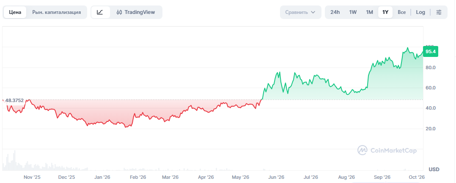The height and width of the screenshot is (183, 456).
Task: Click the Feb '26 axis label
Action: [x=138, y=177]
